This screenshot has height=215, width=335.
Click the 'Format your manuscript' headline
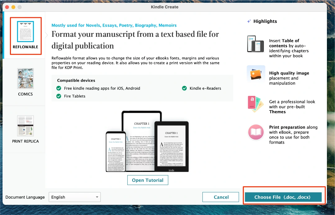[135, 40]
